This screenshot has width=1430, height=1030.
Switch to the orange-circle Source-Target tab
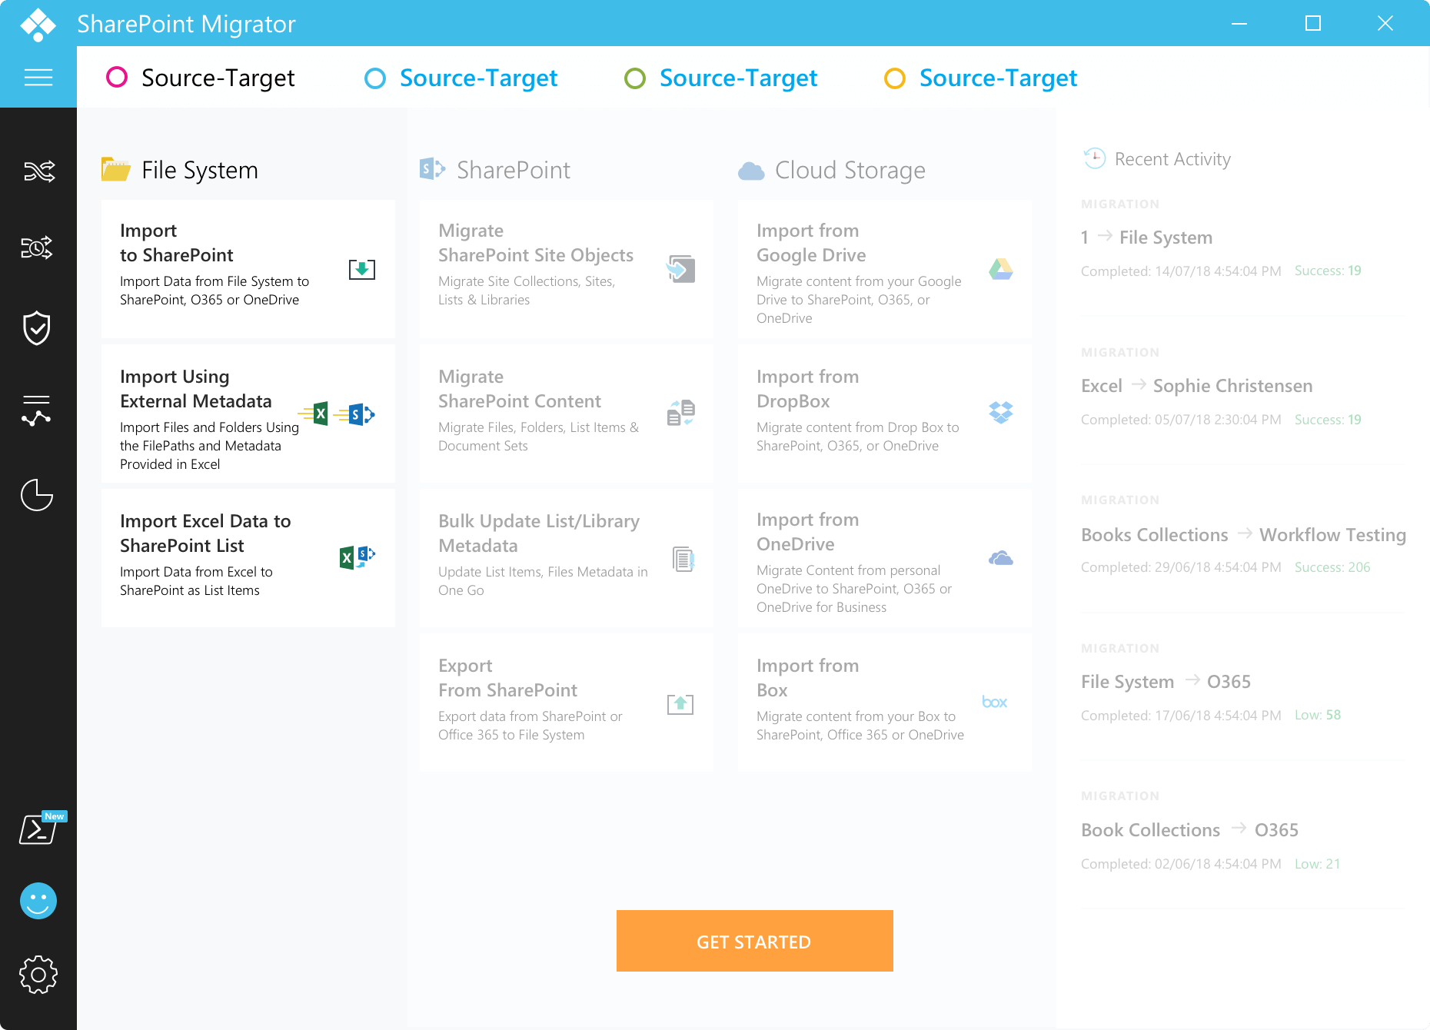[x=980, y=78]
